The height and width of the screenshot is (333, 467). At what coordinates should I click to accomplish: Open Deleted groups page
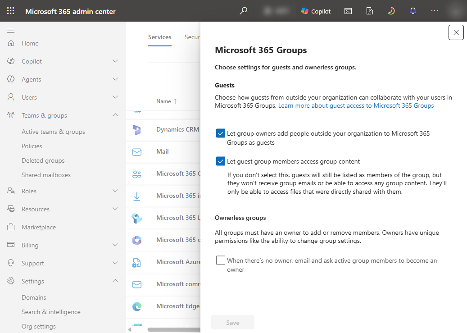coord(43,160)
